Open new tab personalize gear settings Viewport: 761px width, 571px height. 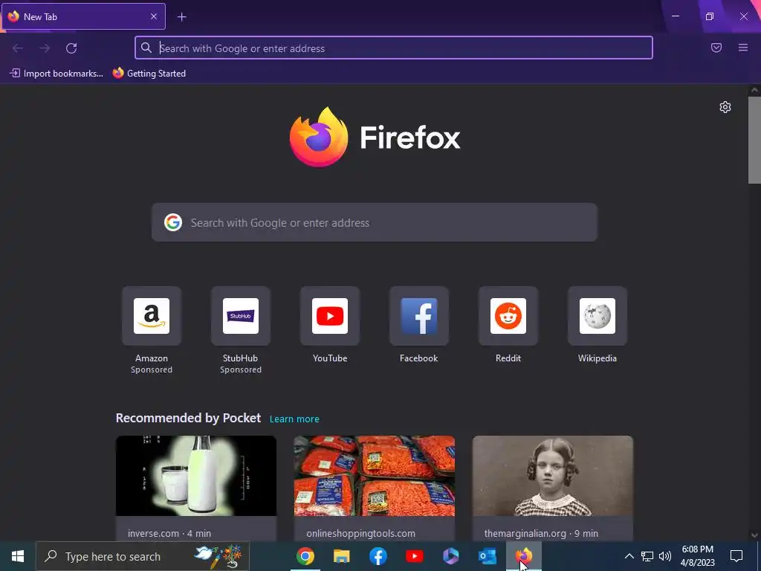click(x=725, y=107)
